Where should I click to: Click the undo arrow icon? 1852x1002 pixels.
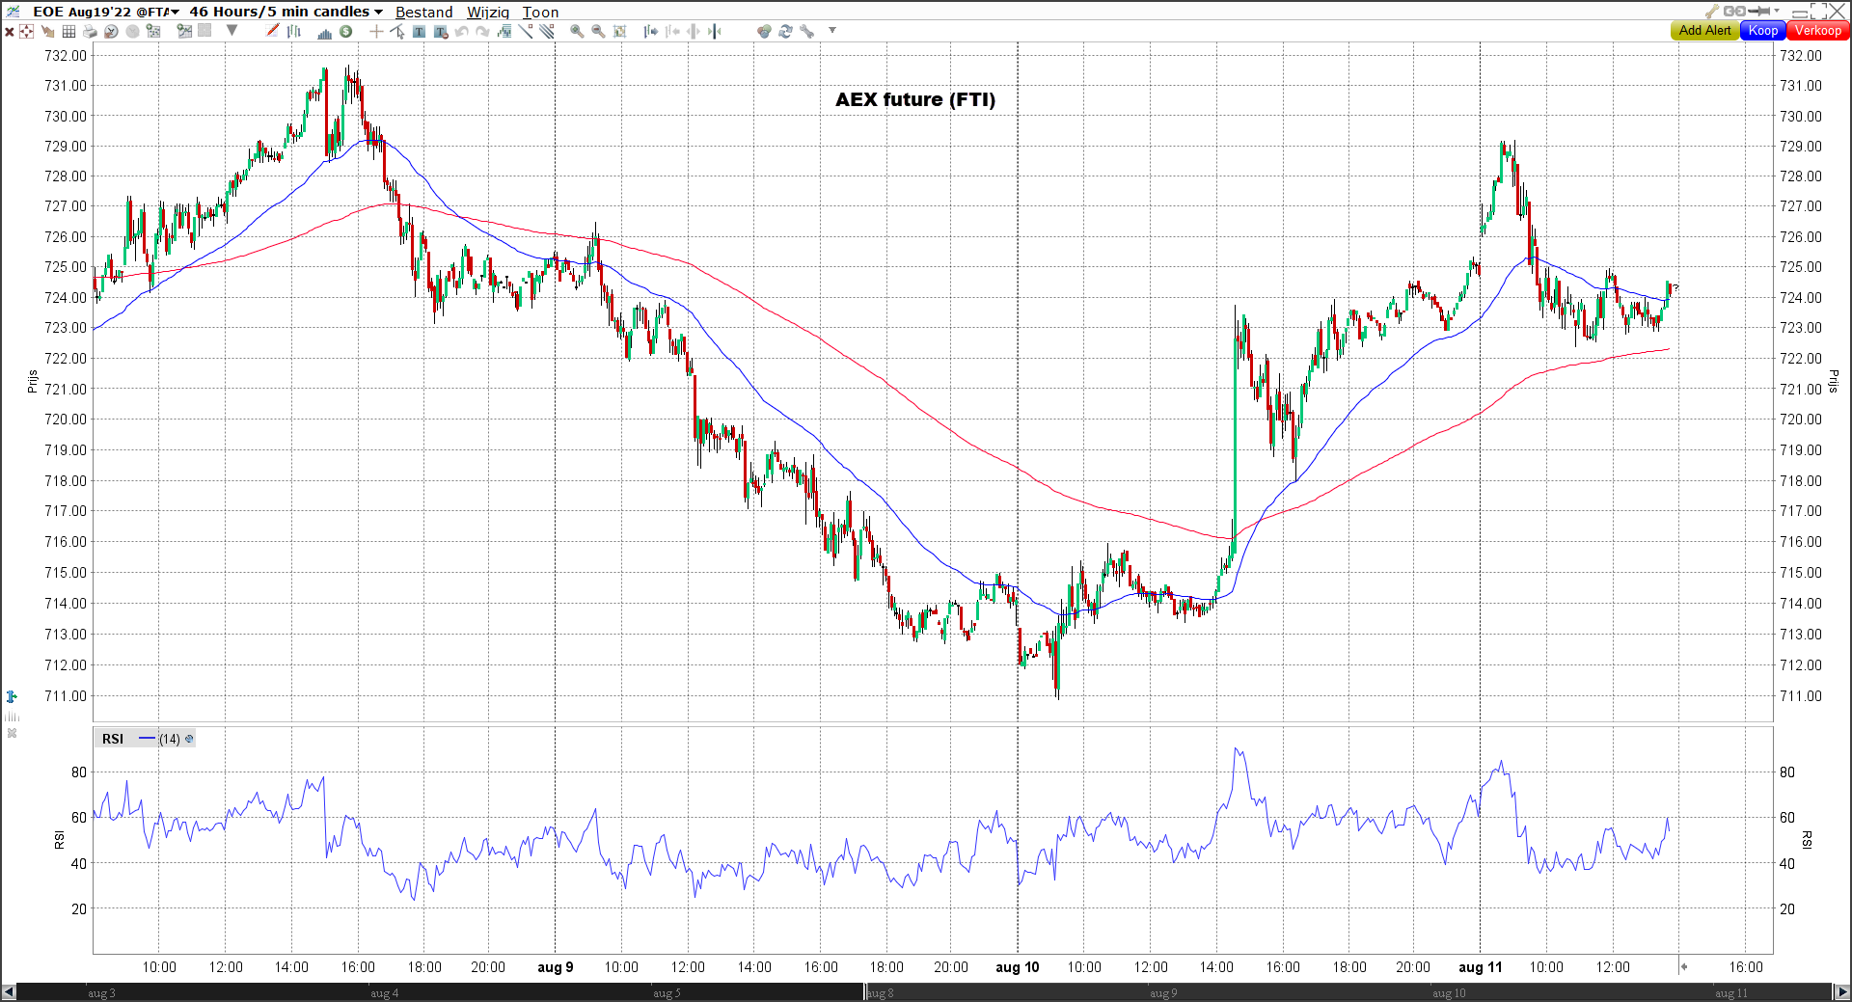[461, 31]
